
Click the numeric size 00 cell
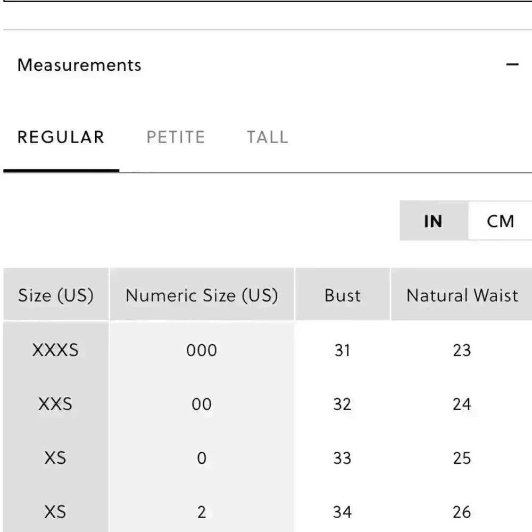pos(202,404)
